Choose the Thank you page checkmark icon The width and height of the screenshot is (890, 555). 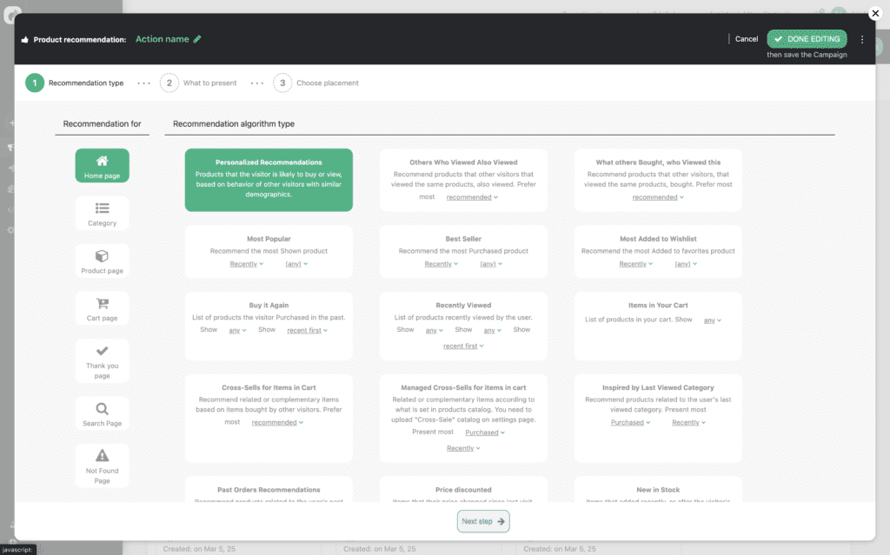tap(102, 351)
